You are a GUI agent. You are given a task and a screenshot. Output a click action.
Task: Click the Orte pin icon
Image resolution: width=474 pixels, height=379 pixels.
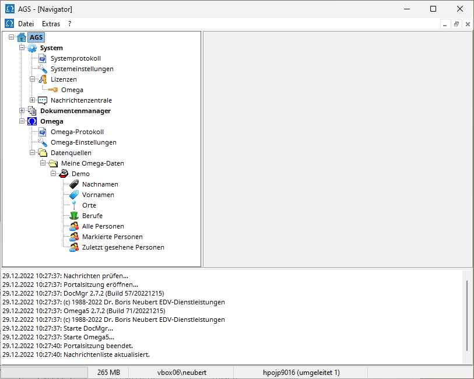tap(74, 205)
